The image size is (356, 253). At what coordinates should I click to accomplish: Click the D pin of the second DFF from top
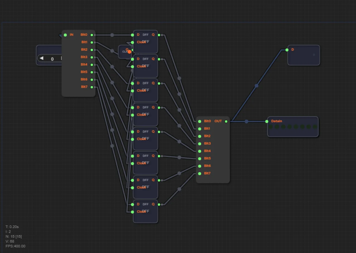click(132, 59)
